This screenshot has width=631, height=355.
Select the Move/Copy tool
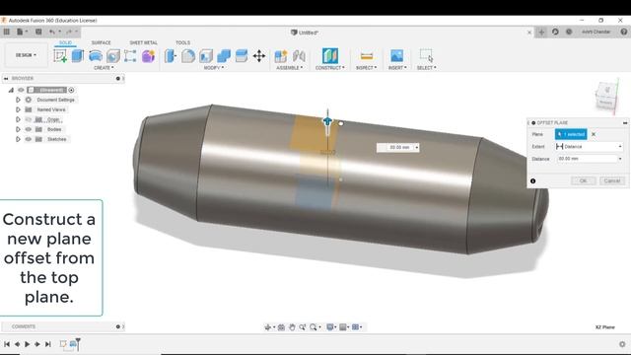[x=259, y=56]
